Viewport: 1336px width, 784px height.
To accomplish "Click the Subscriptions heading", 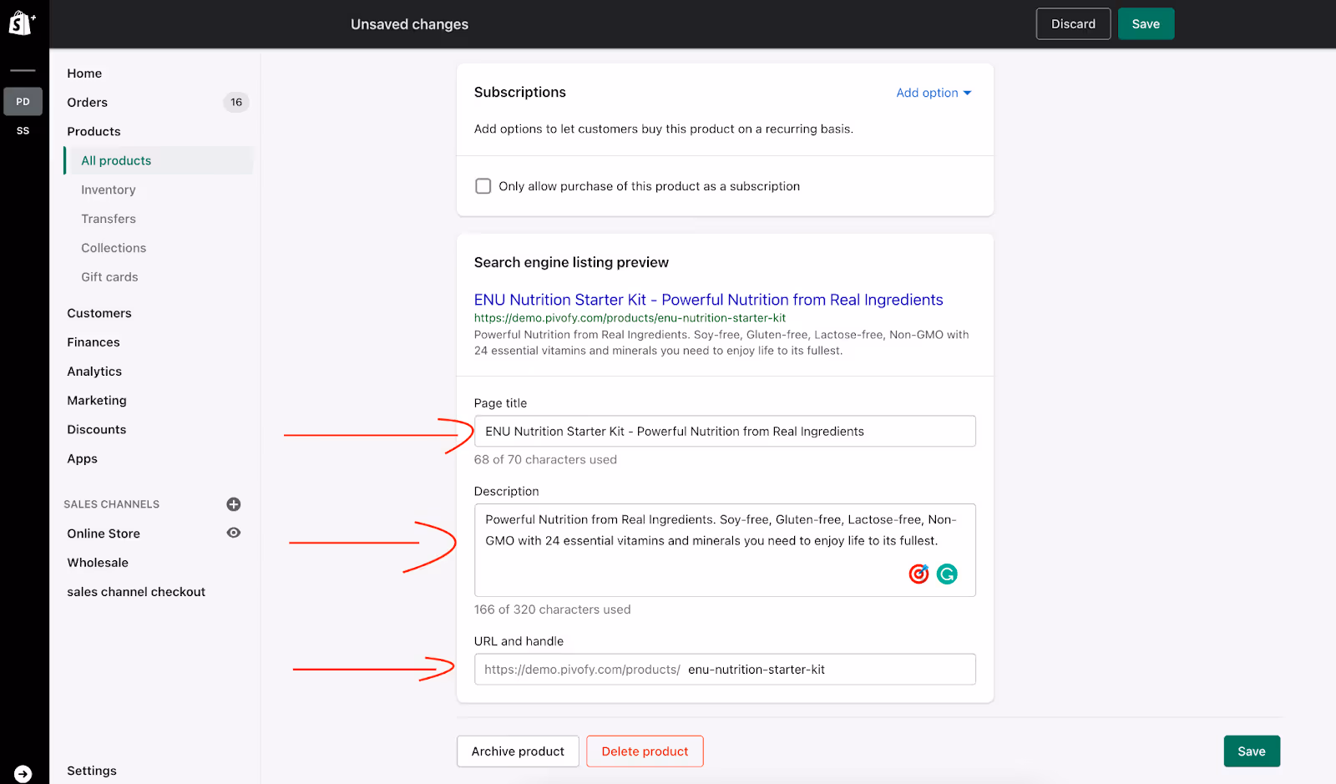I will coord(520,93).
